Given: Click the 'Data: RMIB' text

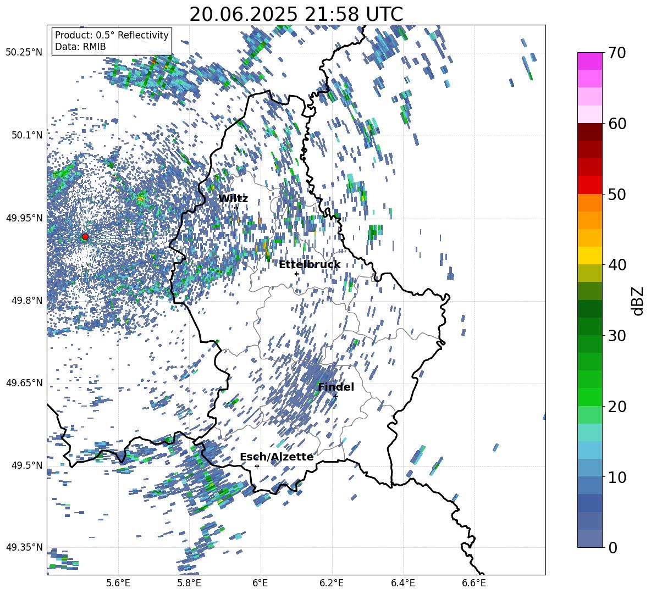Looking at the screenshot, I should [x=80, y=47].
